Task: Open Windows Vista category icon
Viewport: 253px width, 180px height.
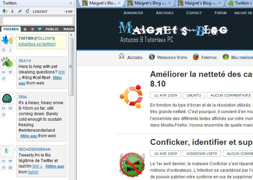Action: pos(152,57)
